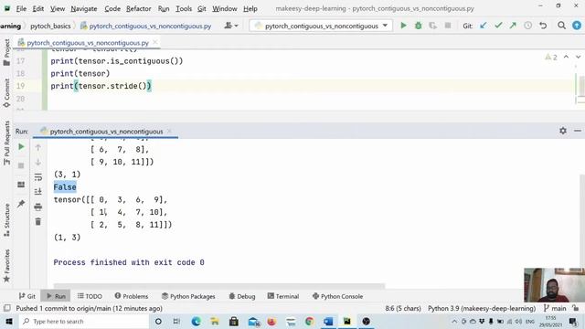
Task: Open the Structure tool window
Action: coord(6,220)
